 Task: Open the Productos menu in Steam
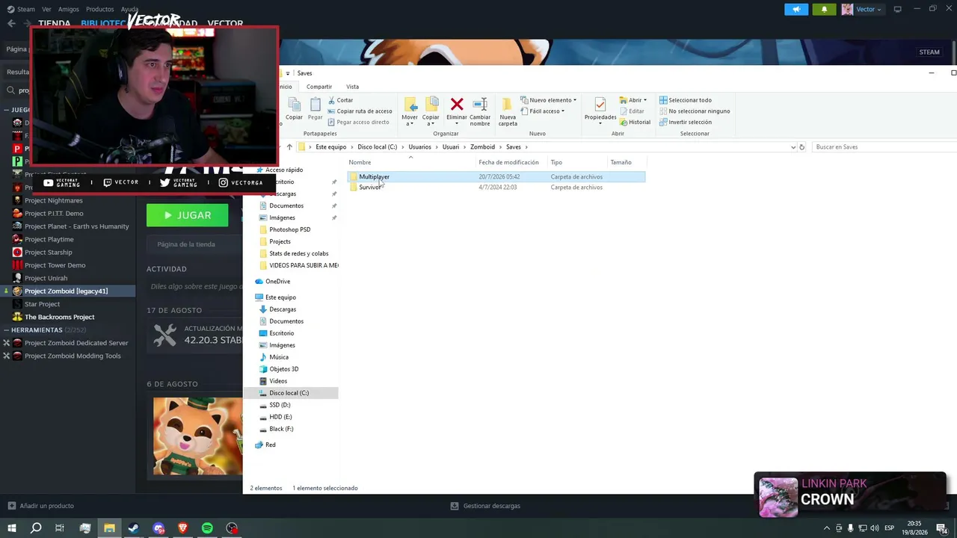[99, 9]
